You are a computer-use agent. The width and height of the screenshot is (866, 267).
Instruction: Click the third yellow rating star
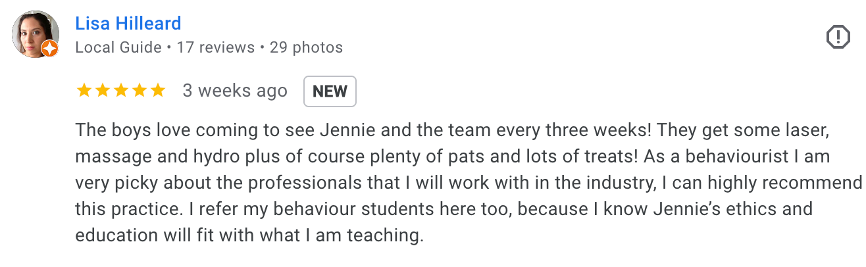tap(121, 91)
